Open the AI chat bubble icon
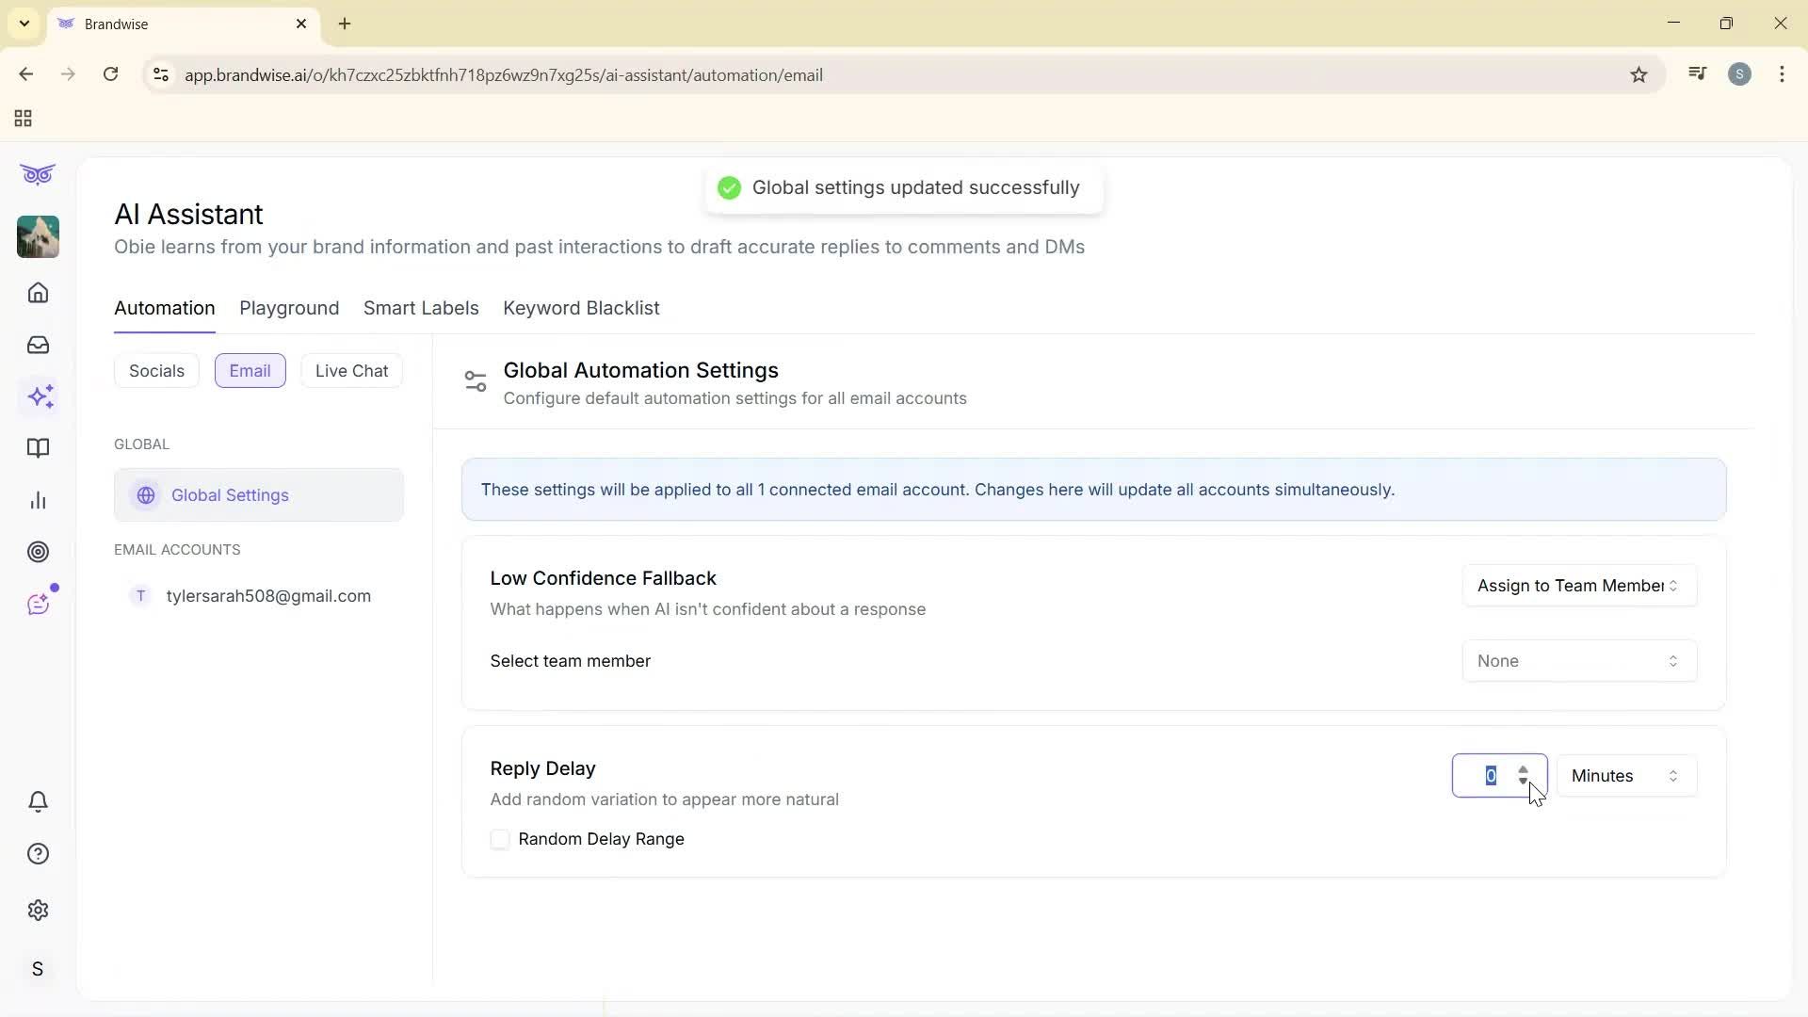 tap(38, 604)
